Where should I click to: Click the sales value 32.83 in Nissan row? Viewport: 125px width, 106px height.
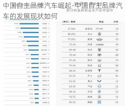coord(72,86)
